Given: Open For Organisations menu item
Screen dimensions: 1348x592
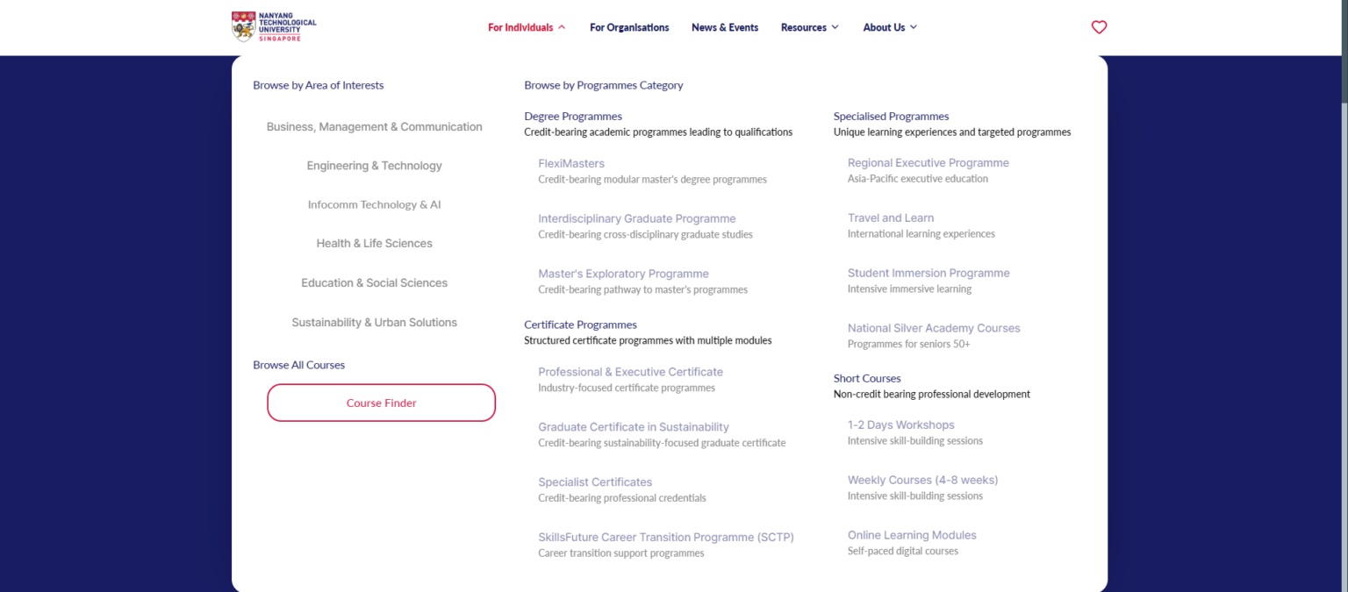Looking at the screenshot, I should (x=629, y=27).
